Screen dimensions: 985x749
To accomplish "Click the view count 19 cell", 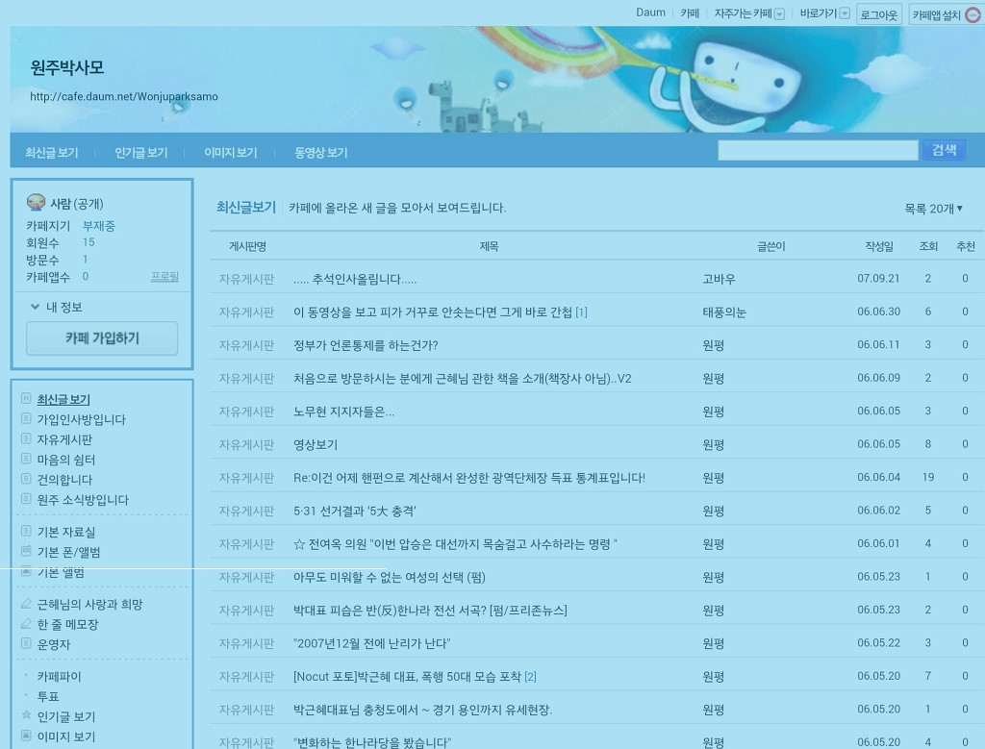I will (928, 477).
